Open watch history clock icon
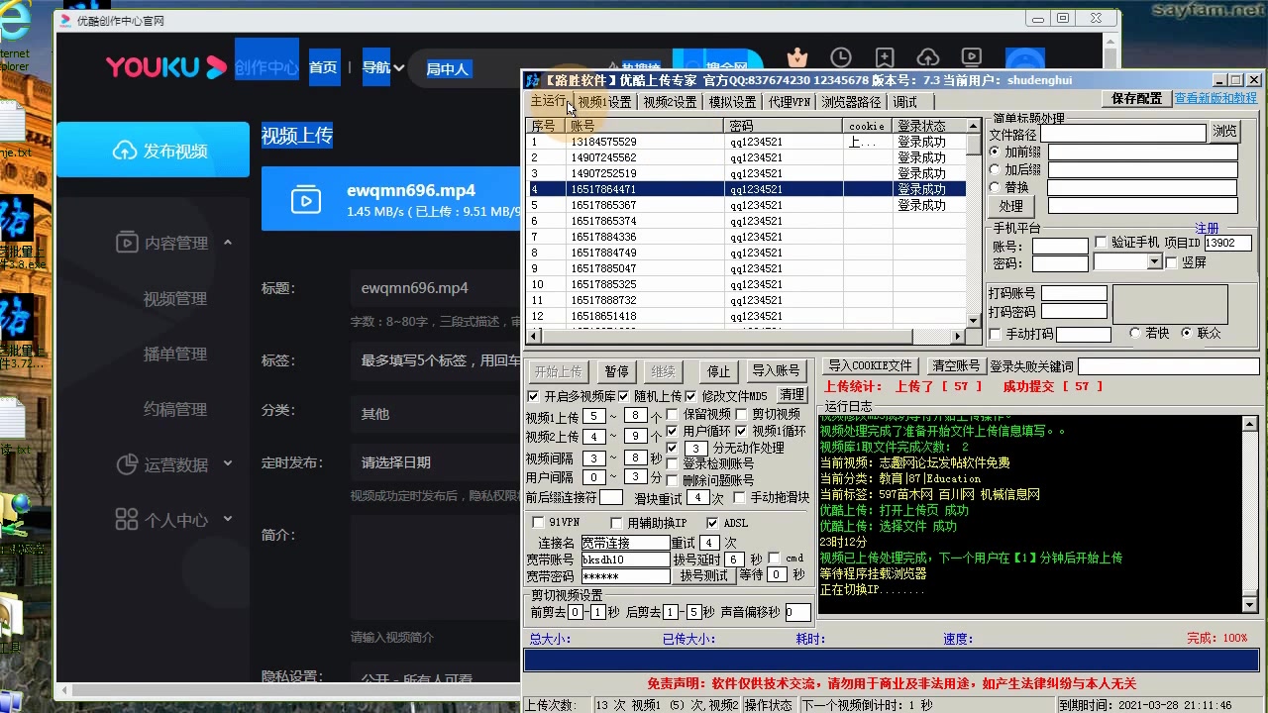 tap(841, 58)
